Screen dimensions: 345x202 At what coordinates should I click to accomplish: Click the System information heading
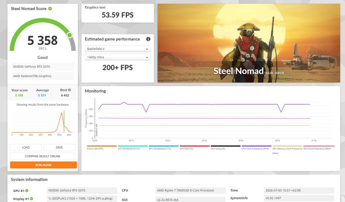29,179
